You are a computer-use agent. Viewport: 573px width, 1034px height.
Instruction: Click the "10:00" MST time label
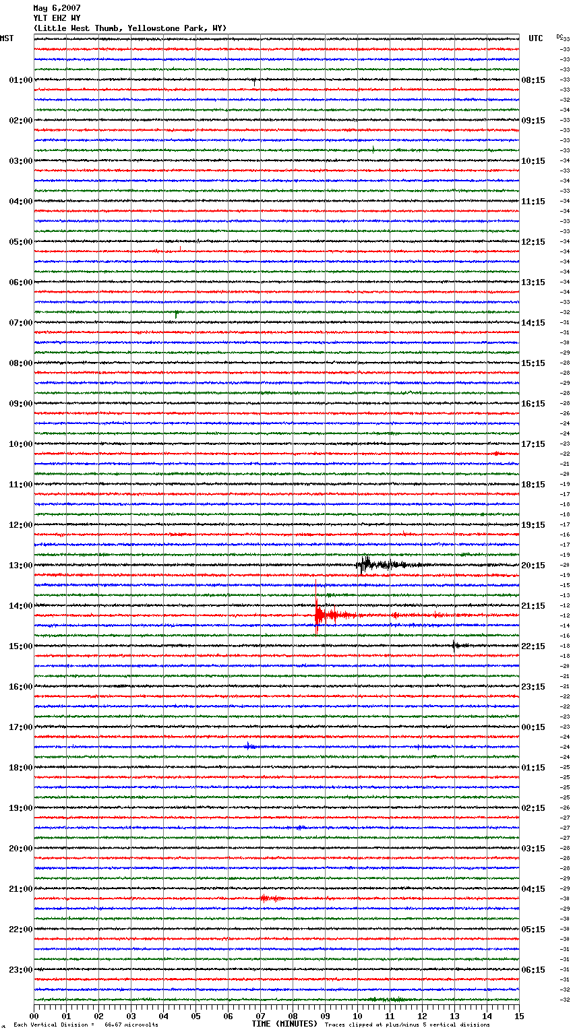(21, 444)
